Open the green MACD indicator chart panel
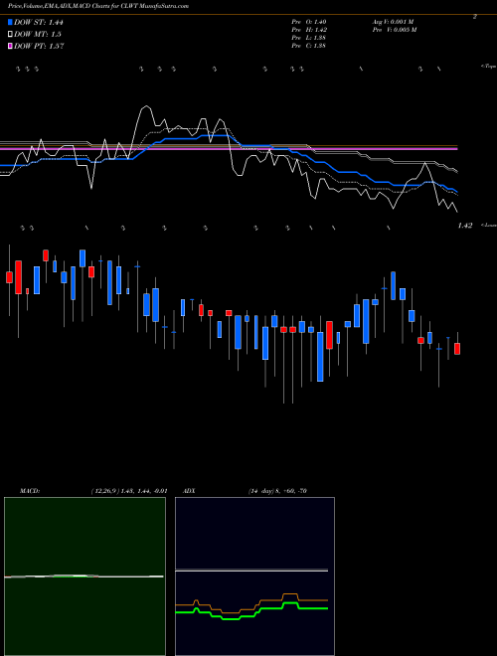 coord(84,576)
